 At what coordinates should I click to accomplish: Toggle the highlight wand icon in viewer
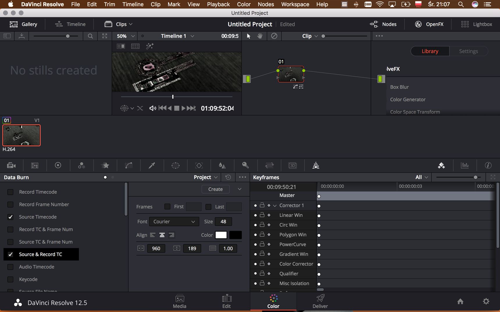[x=150, y=46]
